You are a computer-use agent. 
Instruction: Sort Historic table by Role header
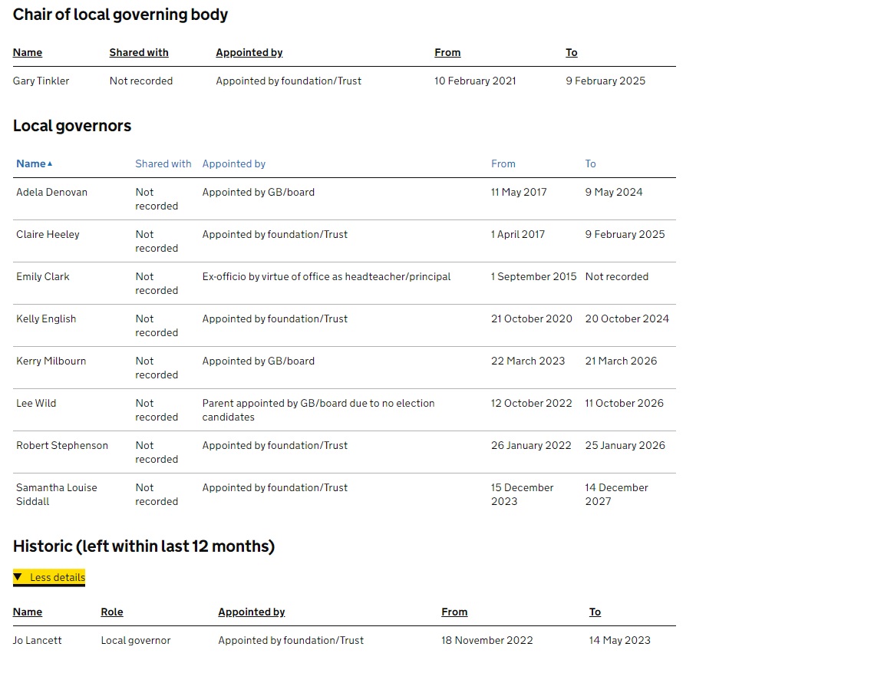[112, 612]
